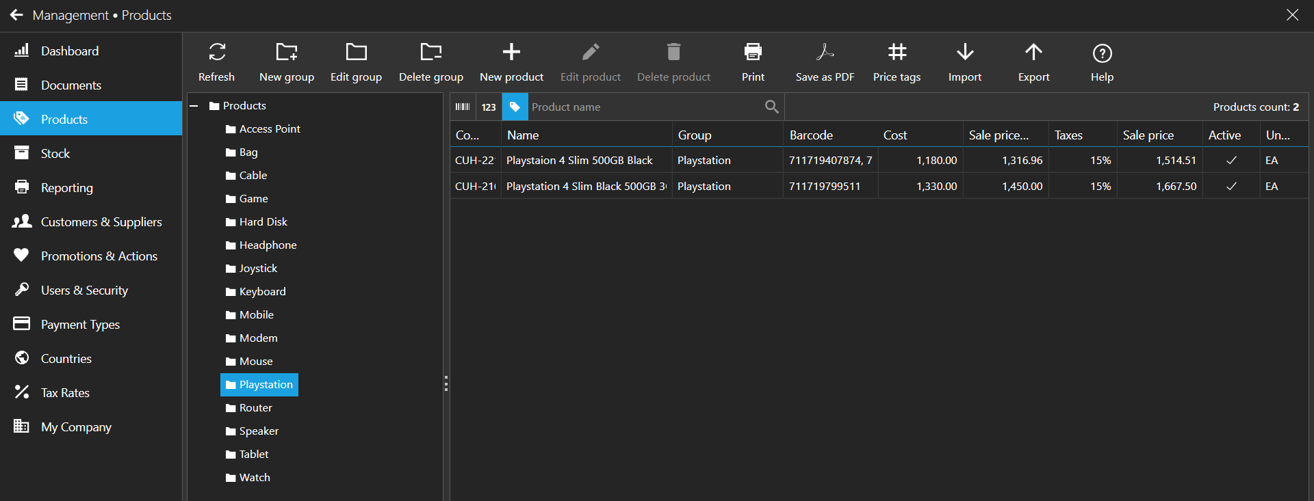Click the panel splitter handle
The width and height of the screenshot is (1314, 501).
coord(446,383)
